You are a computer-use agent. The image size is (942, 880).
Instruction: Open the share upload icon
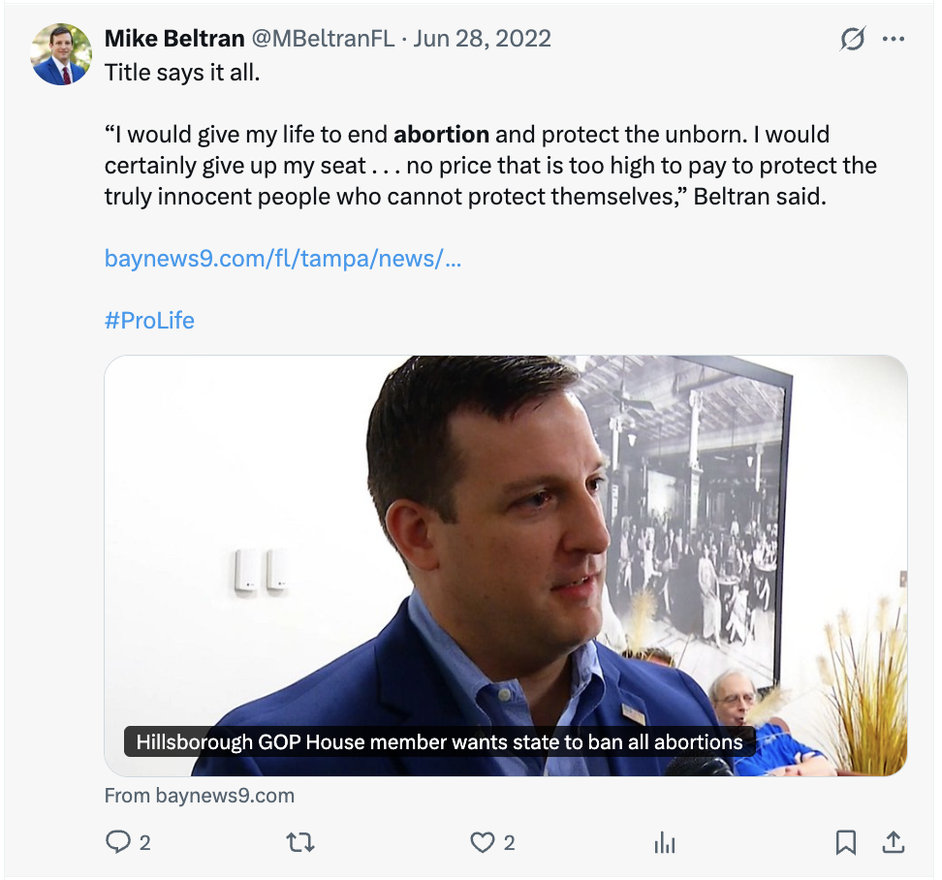tap(894, 841)
